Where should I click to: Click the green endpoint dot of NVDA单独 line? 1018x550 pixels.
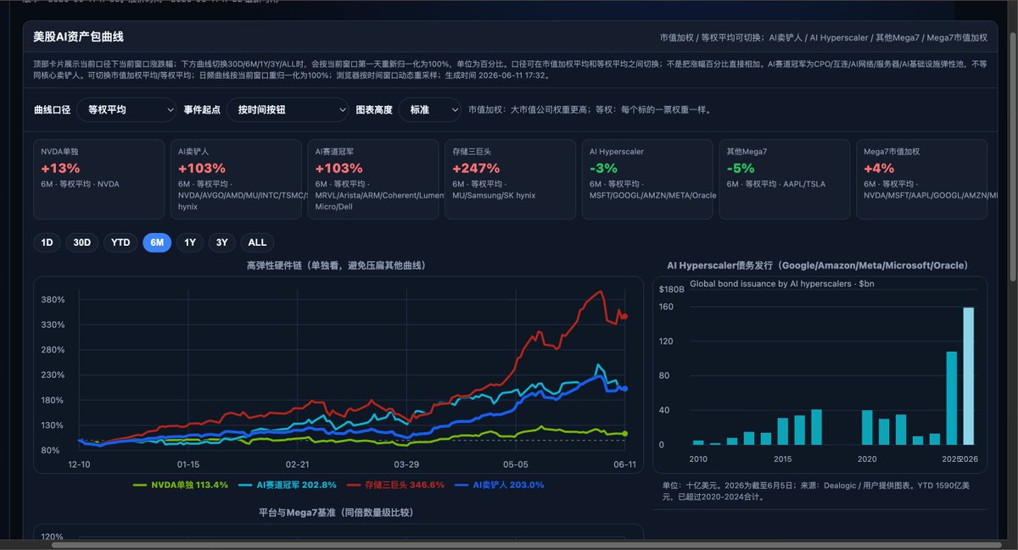pyautogui.click(x=625, y=433)
